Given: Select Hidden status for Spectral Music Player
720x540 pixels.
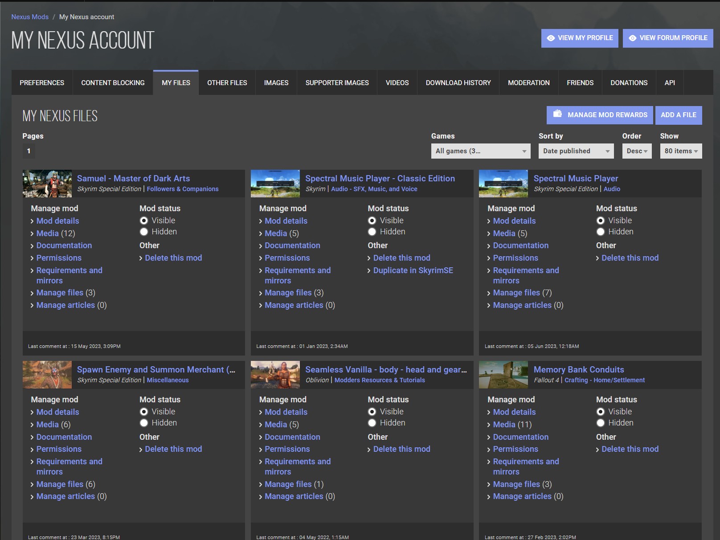Looking at the screenshot, I should click(x=601, y=232).
